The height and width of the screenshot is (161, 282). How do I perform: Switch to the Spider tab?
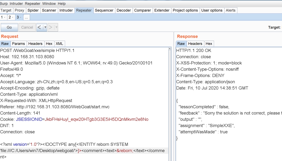pos(33,10)
